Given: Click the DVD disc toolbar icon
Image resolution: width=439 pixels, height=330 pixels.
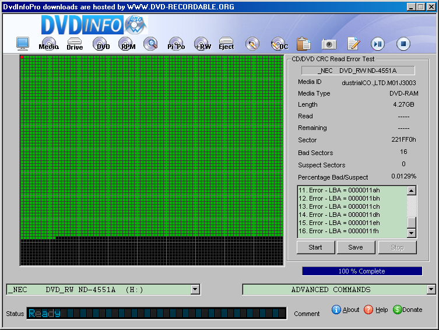Looking at the screenshot, I should click(x=101, y=44).
